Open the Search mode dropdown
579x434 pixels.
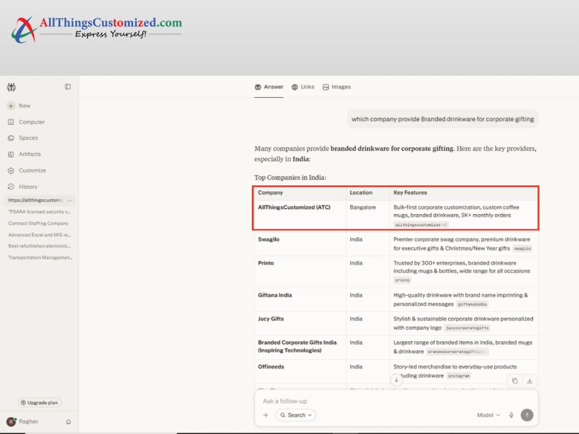296,415
